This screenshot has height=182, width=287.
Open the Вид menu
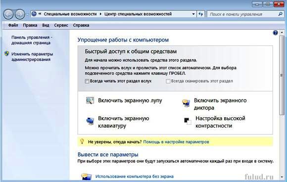pyautogui.click(x=46, y=25)
